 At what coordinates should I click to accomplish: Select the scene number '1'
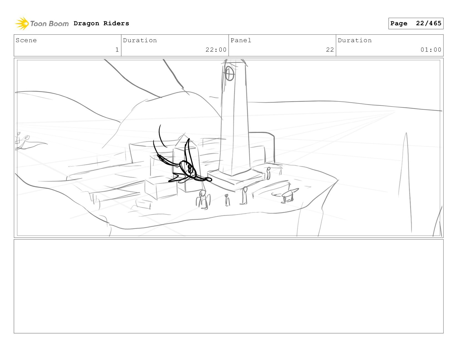tap(117, 50)
